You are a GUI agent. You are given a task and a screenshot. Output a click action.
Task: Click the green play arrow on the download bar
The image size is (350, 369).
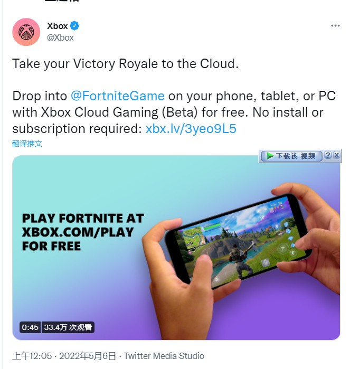click(x=270, y=156)
